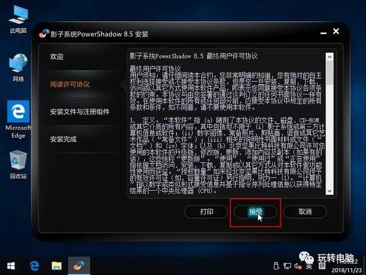
Task: Open File Explorer from the taskbar
Action: [x=57, y=266]
